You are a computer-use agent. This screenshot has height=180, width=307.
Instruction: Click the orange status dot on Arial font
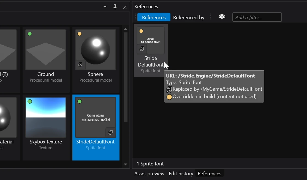141,31
